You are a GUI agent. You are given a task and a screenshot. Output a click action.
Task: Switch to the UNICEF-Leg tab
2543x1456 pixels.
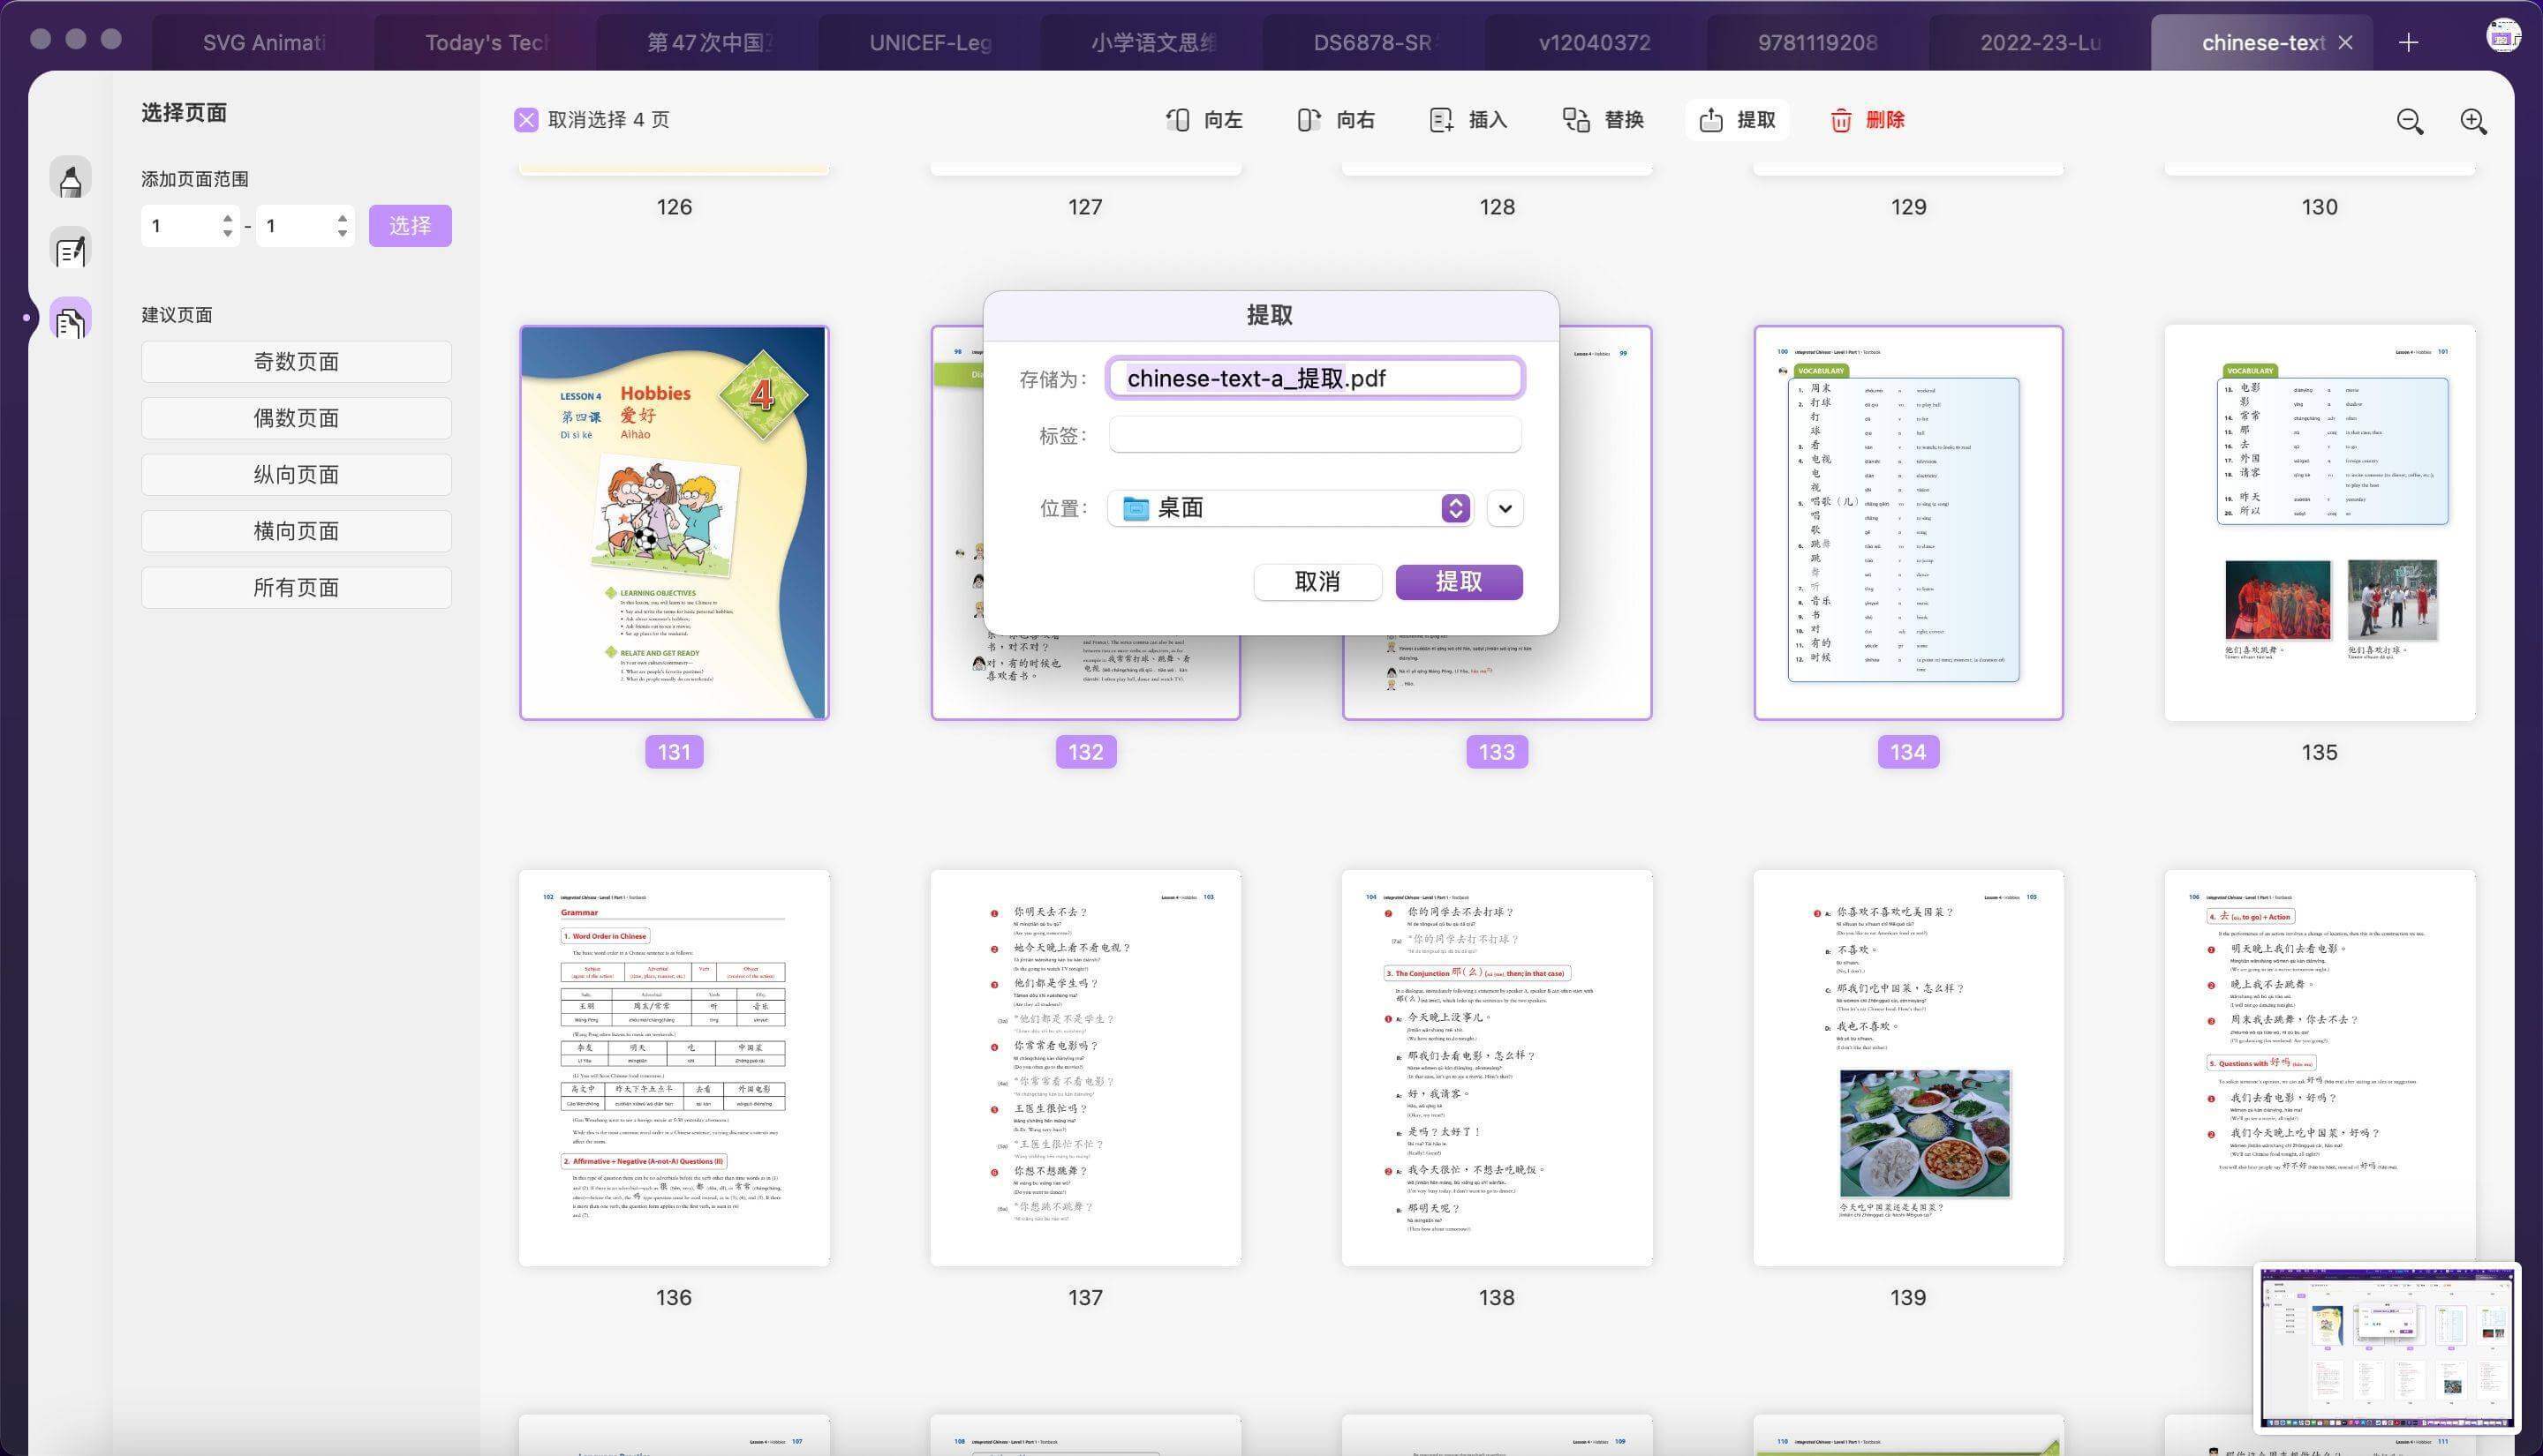pos(931,42)
